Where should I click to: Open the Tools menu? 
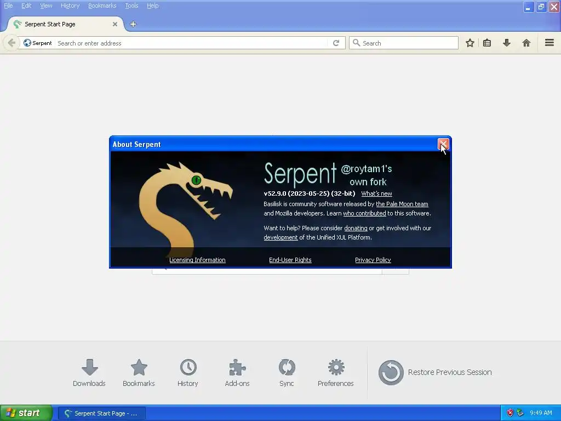point(131,5)
